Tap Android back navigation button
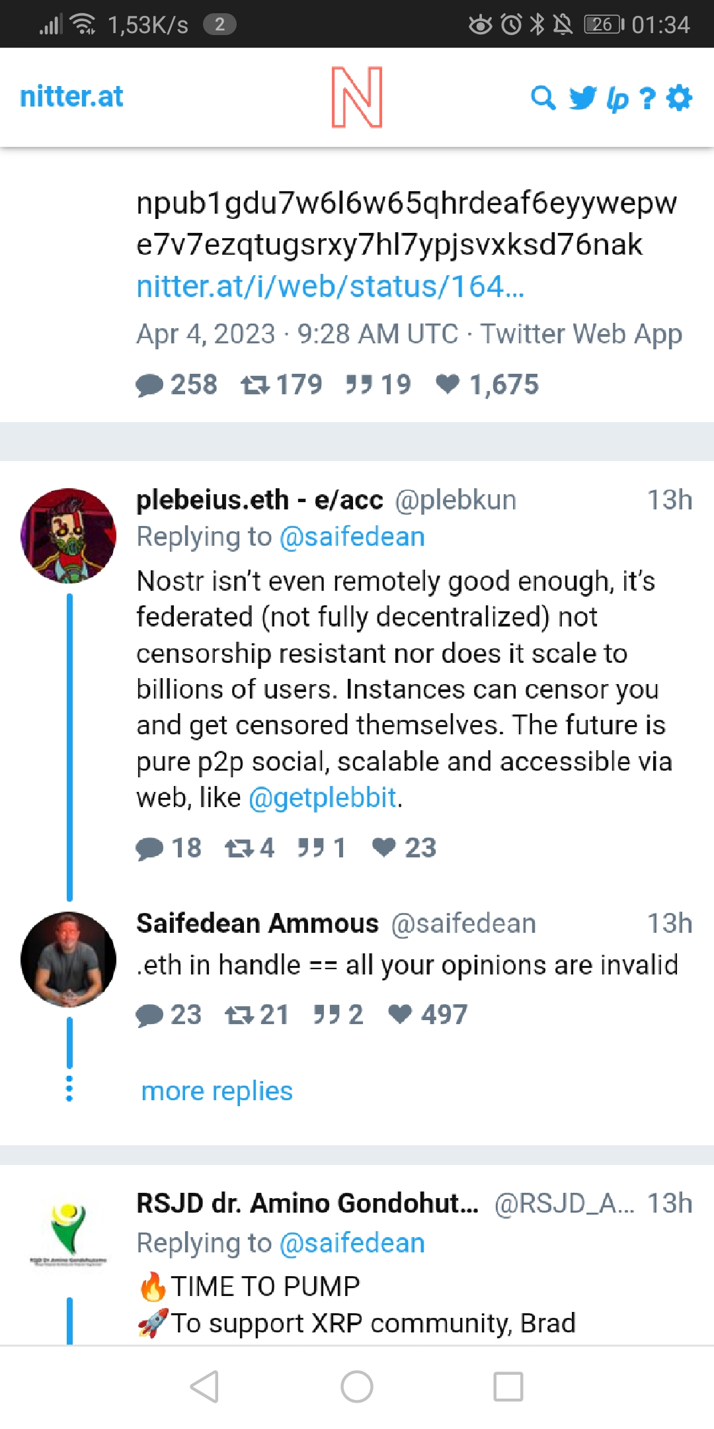Image resolution: width=714 pixels, height=1429 pixels. point(204,1386)
